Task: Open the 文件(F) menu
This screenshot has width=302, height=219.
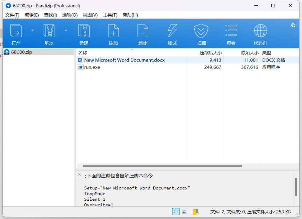Action: point(12,15)
